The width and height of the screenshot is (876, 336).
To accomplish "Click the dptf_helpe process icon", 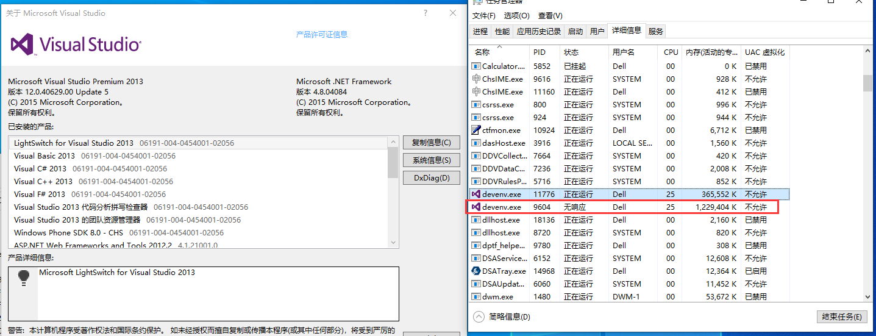I will (476, 245).
